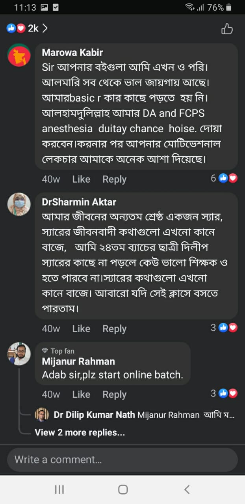The width and height of the screenshot is (245, 504).
Task: Like Mijanur Rahman's comment
Action: tap(81, 394)
